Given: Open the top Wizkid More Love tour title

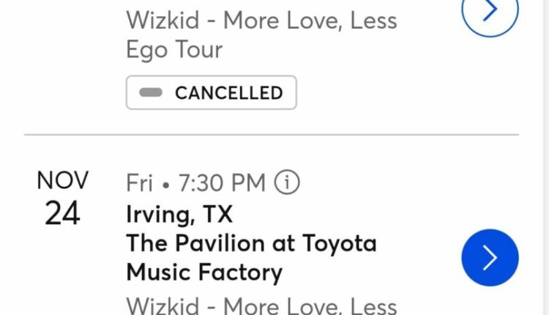Looking at the screenshot, I should coord(261,21).
